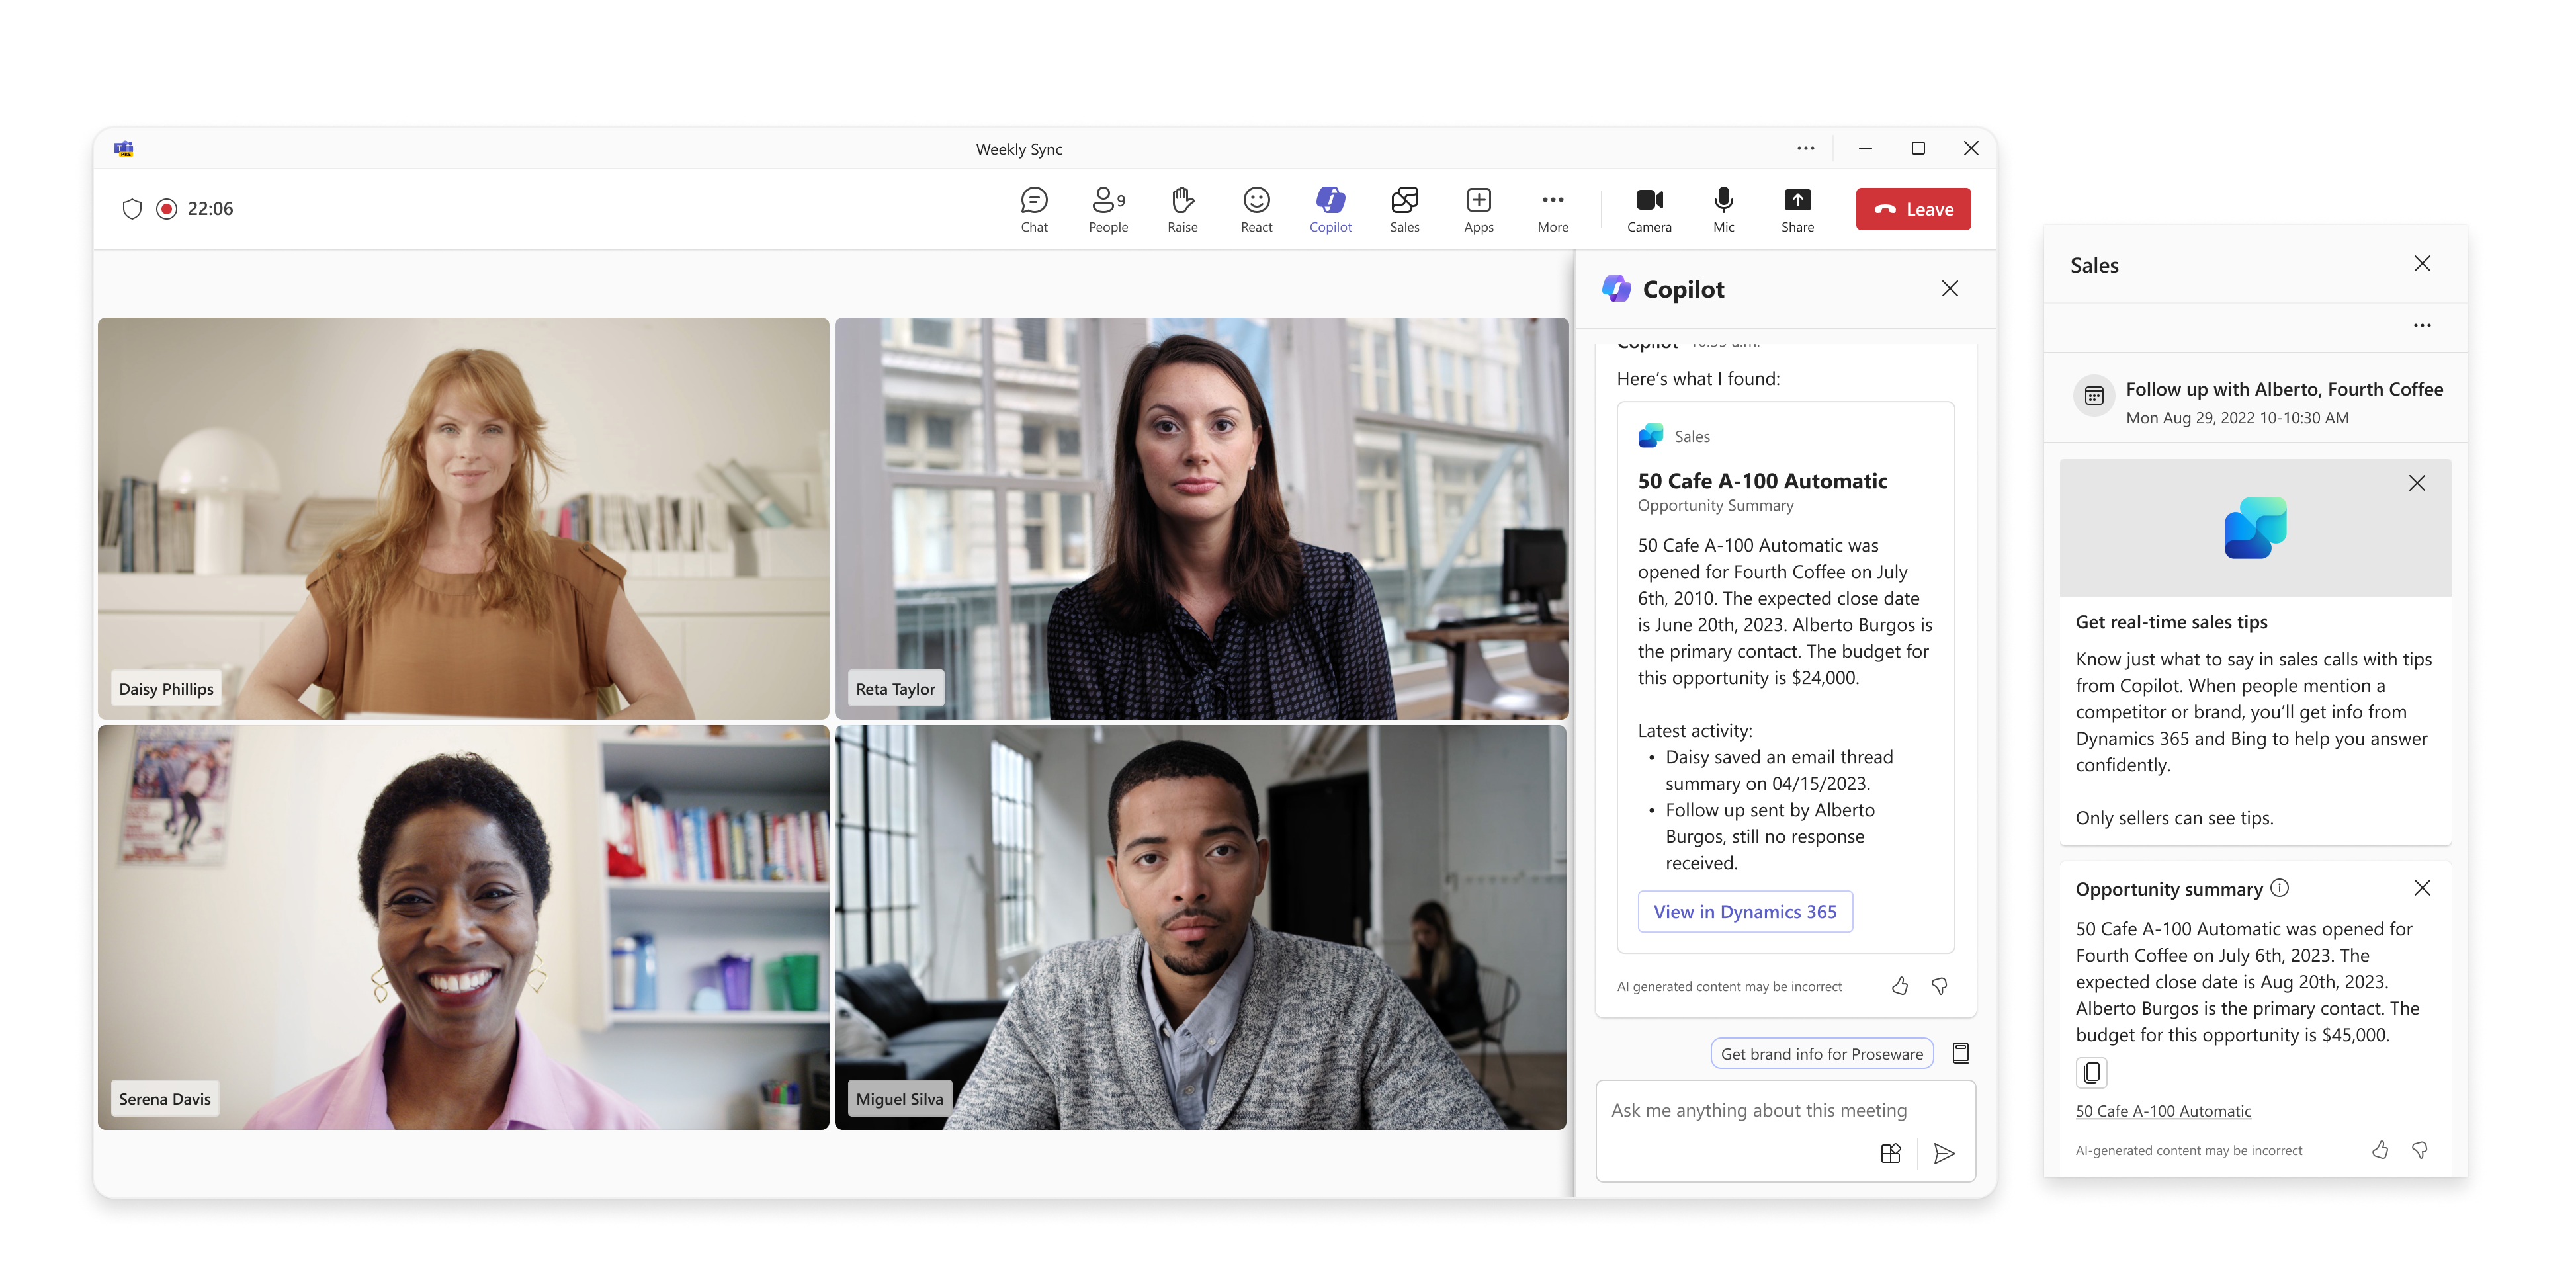Screen dimensions: 2576x1278
Task: Select Get brand info for Proseware suggestion
Action: [1821, 1054]
